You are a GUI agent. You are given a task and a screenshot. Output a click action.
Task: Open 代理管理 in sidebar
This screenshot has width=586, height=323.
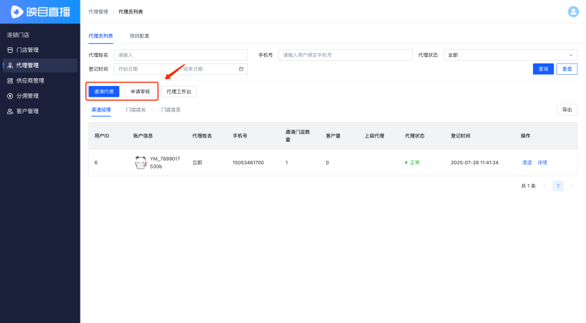coord(40,66)
